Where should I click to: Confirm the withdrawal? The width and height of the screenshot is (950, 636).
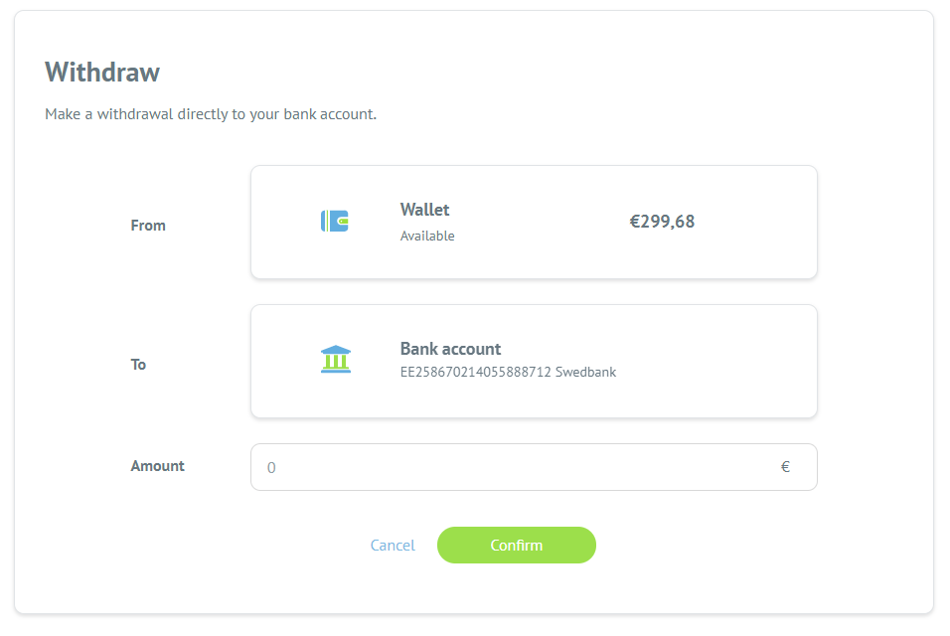516,546
